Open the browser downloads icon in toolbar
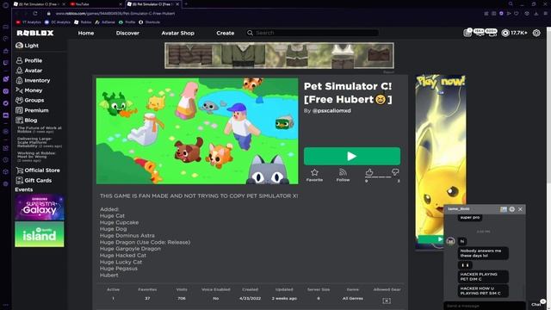 pyautogui.click(x=536, y=14)
